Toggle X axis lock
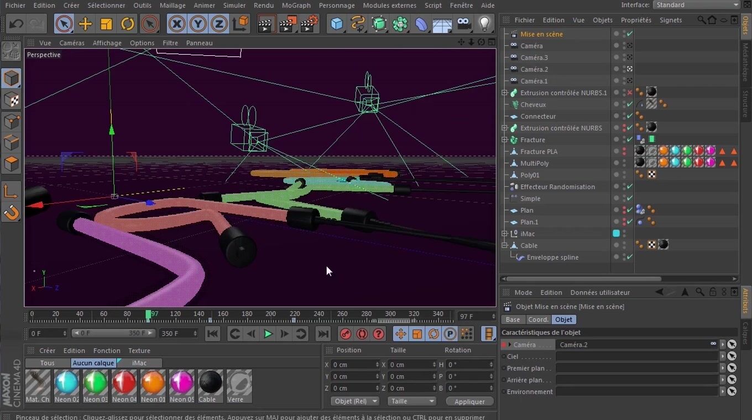 coord(176,24)
